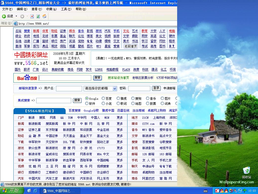Click the Stop loading icon in toolbar
Image resolution: width=258 pixels, height=194 pixels.
pos(32,16)
